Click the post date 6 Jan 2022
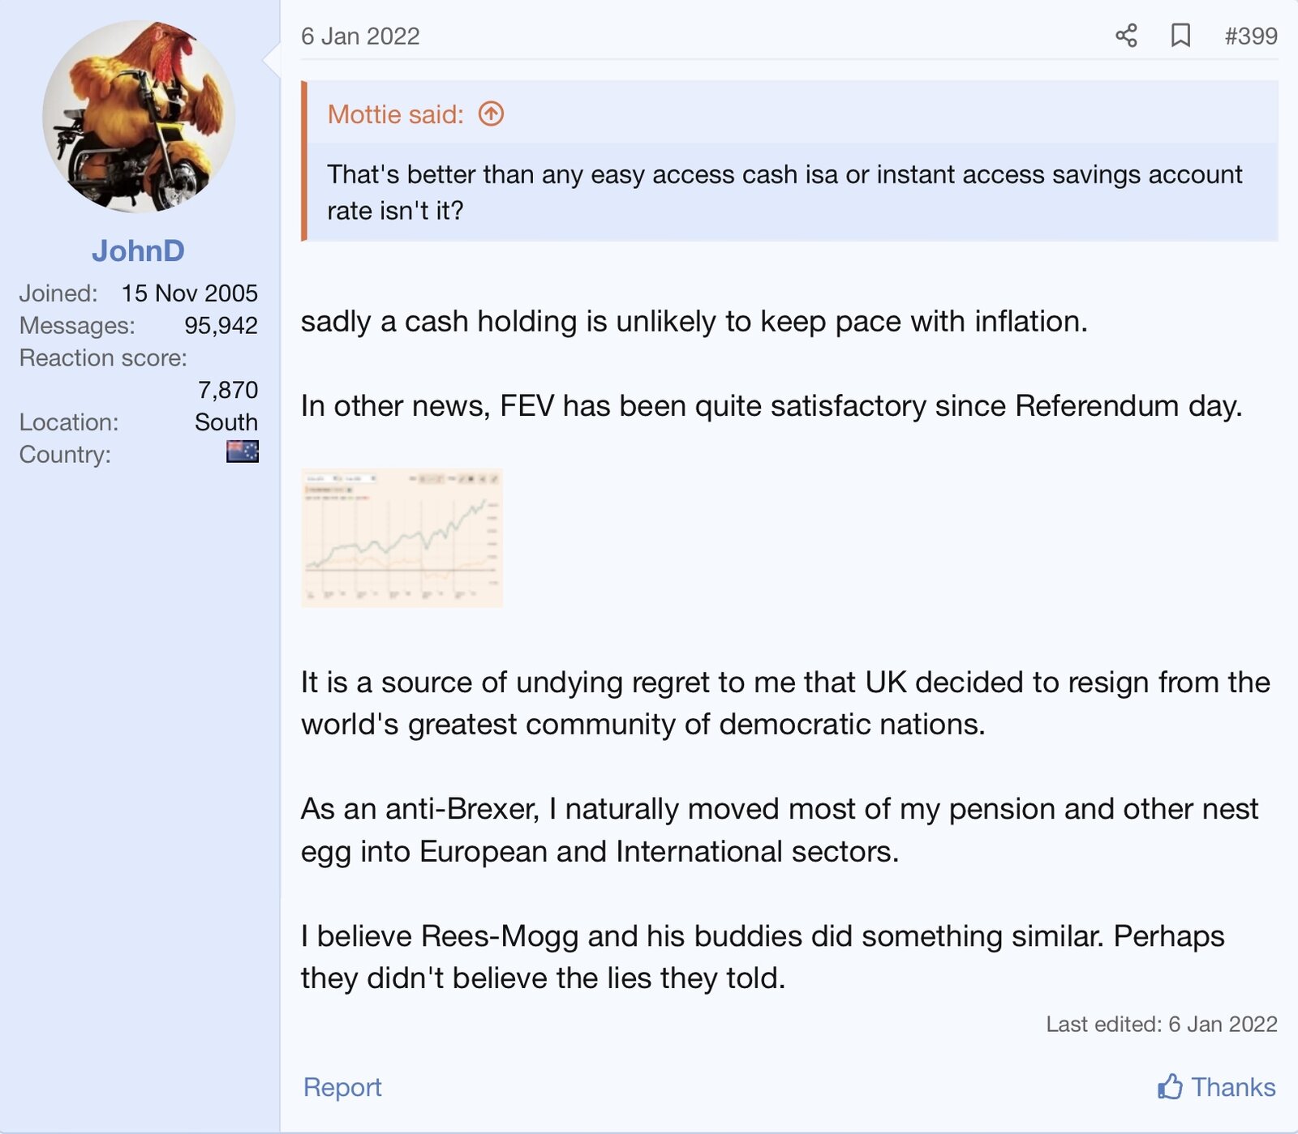Screen dimensions: 1298x1134 point(360,36)
